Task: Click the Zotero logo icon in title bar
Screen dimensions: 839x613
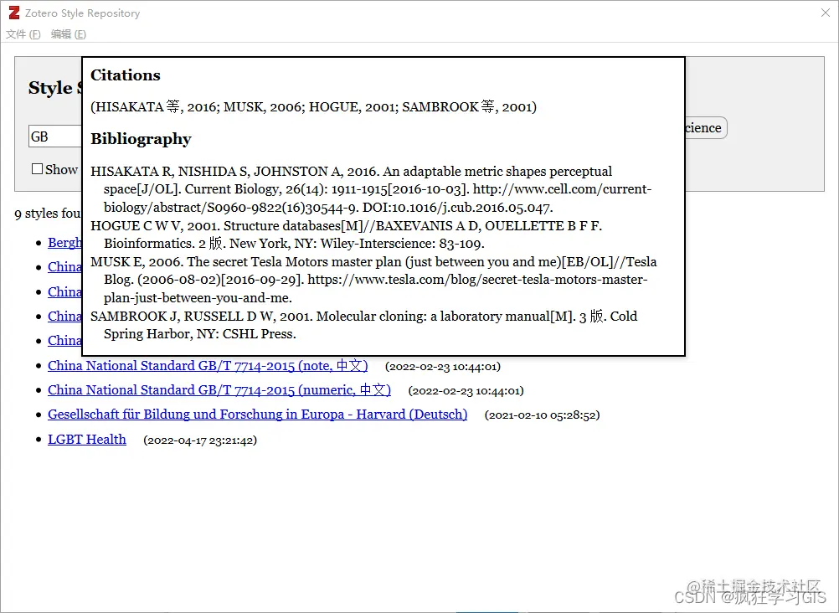Action: pyautogui.click(x=14, y=13)
